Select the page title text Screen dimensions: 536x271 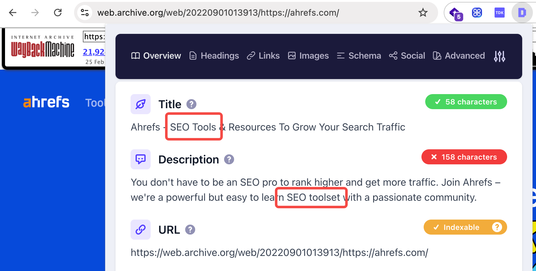tap(268, 127)
